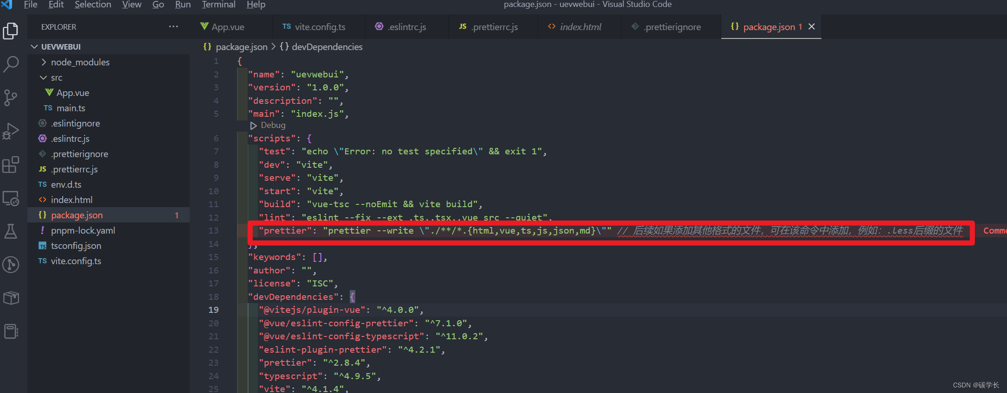The width and height of the screenshot is (1007, 393).
Task: Click the ESLint icon beside .eslintrc.js in tree
Action: click(43, 139)
